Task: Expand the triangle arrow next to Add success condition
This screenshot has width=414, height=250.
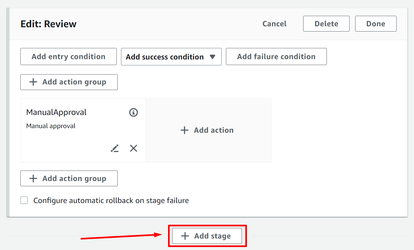Action: click(212, 57)
